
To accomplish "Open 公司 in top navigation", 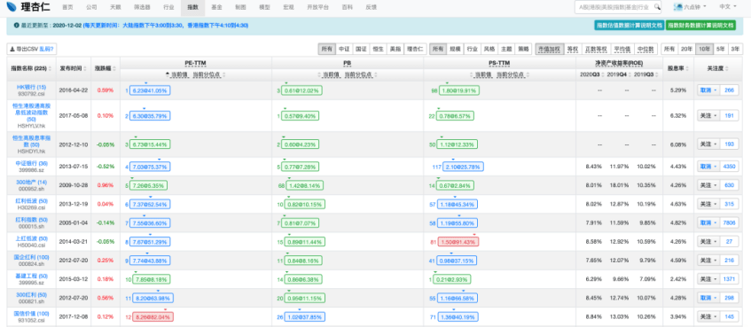I will tap(91, 7).
